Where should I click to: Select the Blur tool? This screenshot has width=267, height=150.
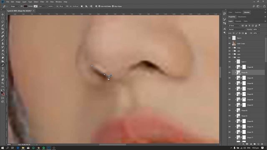tap(3, 58)
